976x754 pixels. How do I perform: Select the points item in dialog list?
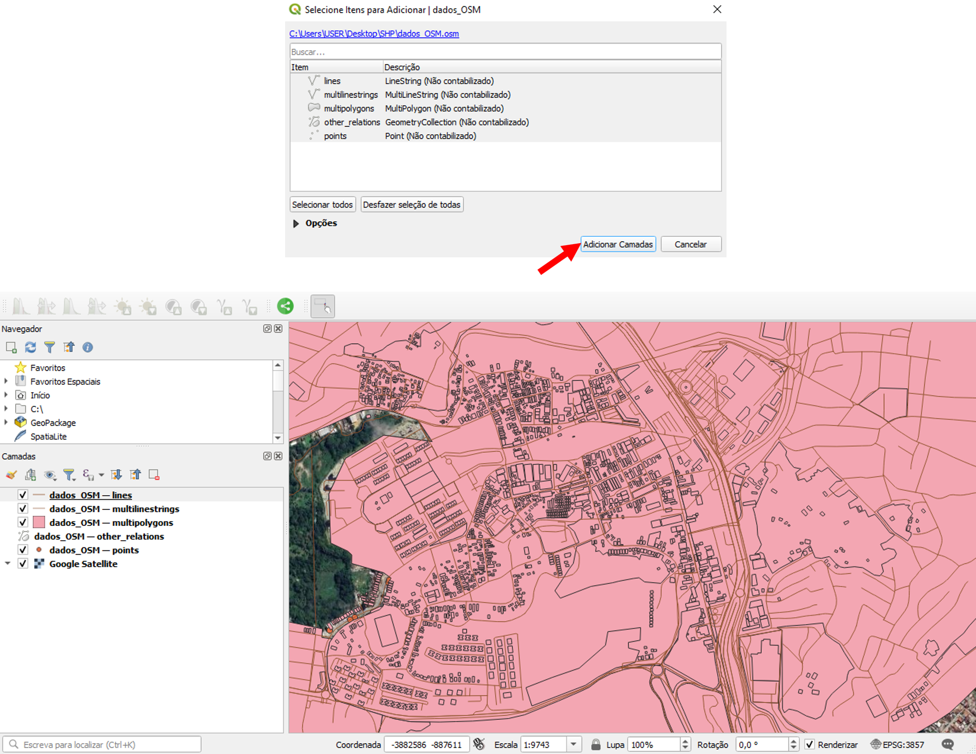click(x=335, y=136)
